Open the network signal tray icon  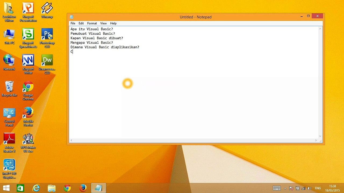(303, 188)
